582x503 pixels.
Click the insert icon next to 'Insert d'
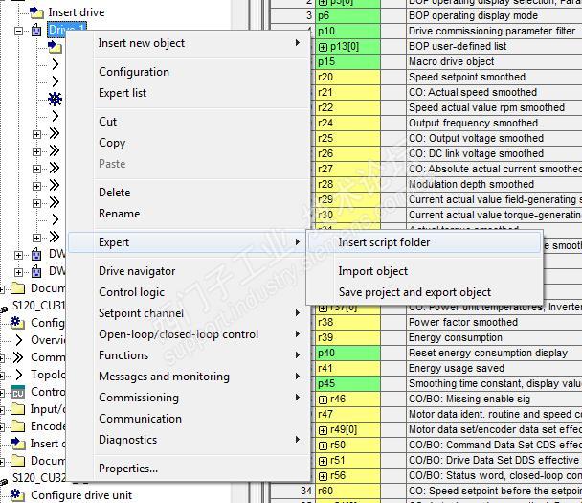18,444
